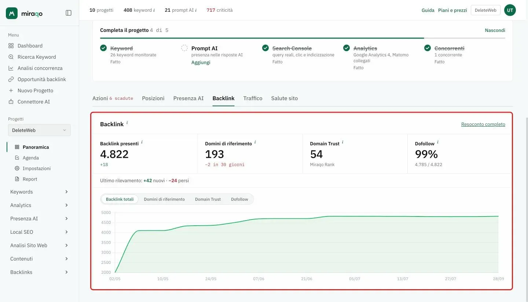Select Backlink totali chart option
The image size is (528, 302).
tap(120, 199)
